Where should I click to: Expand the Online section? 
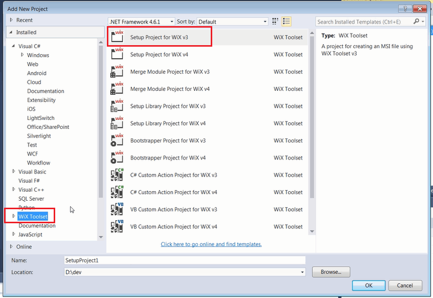point(12,247)
